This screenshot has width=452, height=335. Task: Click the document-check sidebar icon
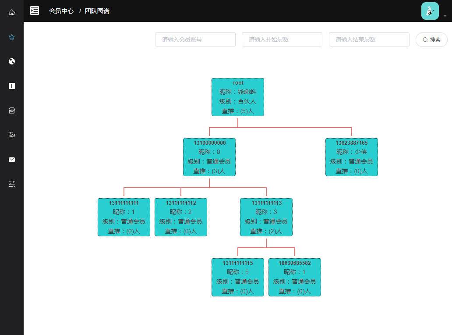[12, 135]
